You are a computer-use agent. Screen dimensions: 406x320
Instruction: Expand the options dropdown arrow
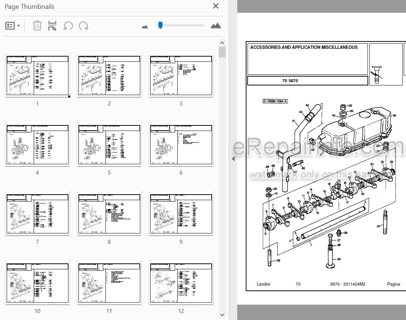coord(19,26)
